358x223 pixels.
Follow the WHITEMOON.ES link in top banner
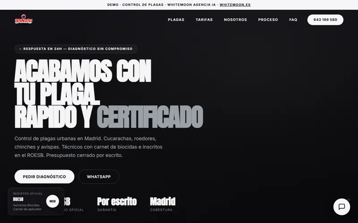pos(235,5)
